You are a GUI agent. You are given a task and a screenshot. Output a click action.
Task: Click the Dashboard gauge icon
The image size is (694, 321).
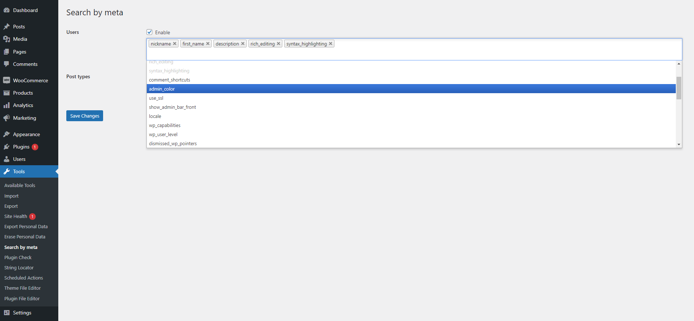coord(7,10)
